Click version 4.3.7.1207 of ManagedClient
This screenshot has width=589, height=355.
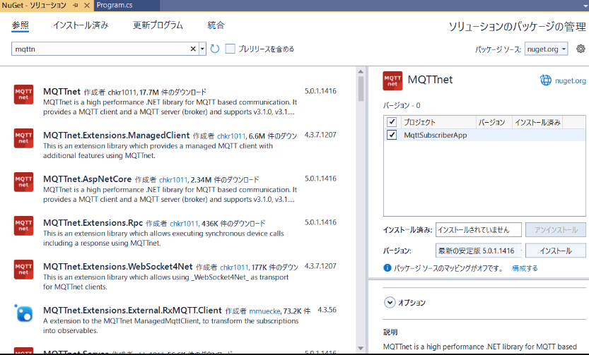click(x=320, y=135)
